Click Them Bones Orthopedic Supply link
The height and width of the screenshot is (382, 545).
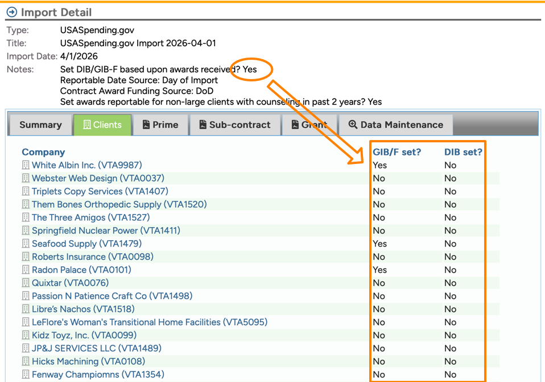(119, 204)
